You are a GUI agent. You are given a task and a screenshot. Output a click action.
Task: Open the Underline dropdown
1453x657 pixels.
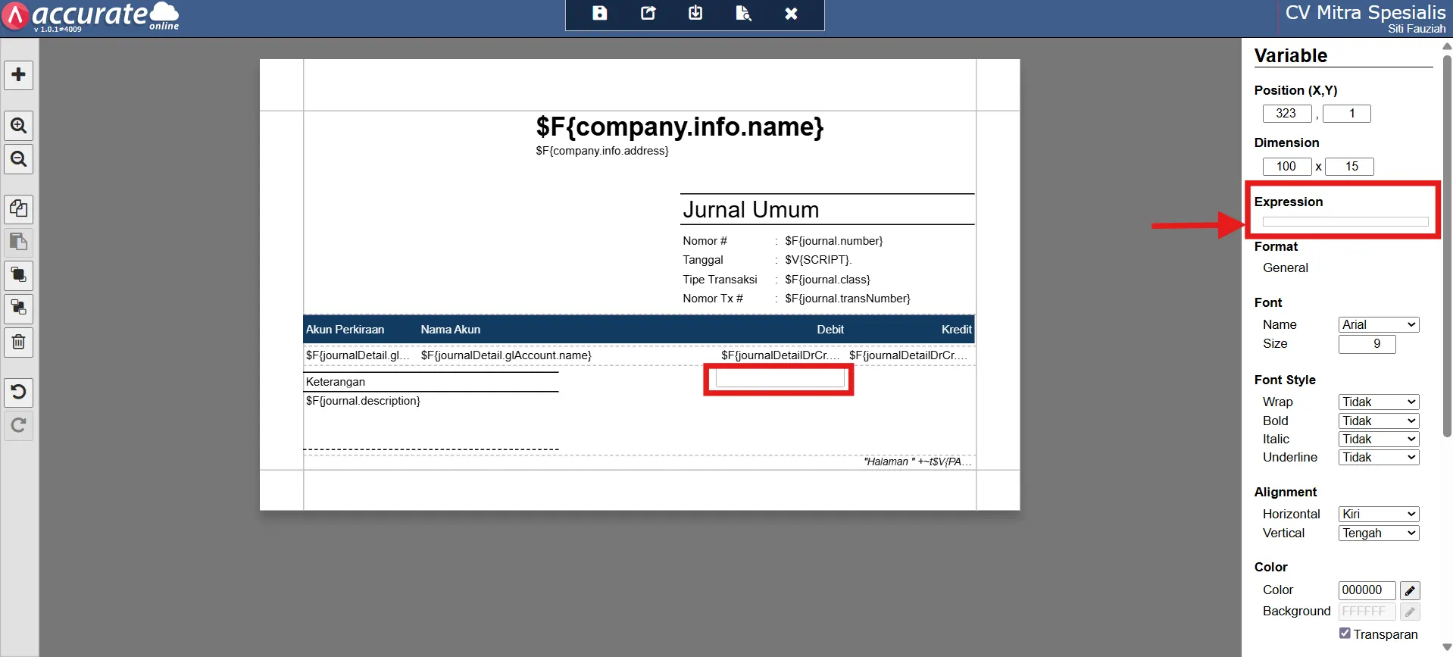pyautogui.click(x=1379, y=457)
